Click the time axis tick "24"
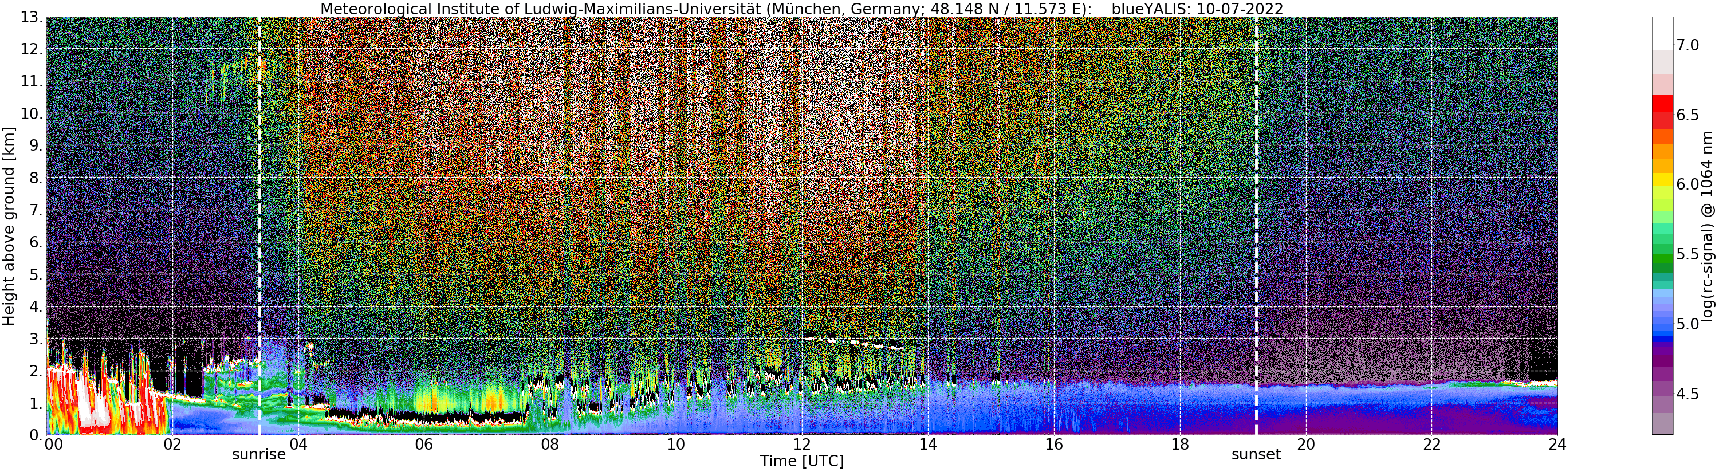The width and height of the screenshot is (1719, 472). [x=1557, y=445]
